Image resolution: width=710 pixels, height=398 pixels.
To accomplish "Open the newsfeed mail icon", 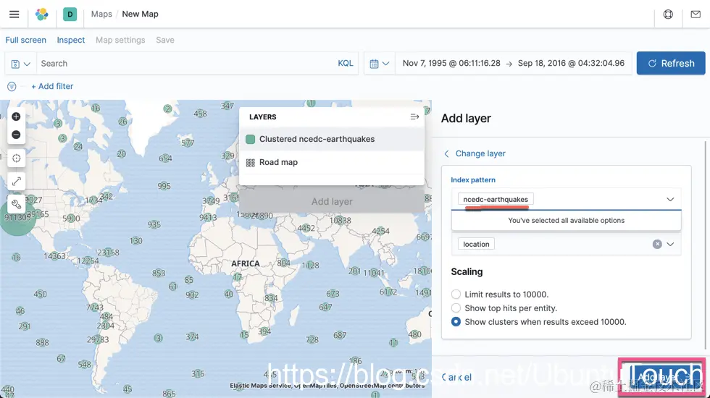I will point(696,14).
